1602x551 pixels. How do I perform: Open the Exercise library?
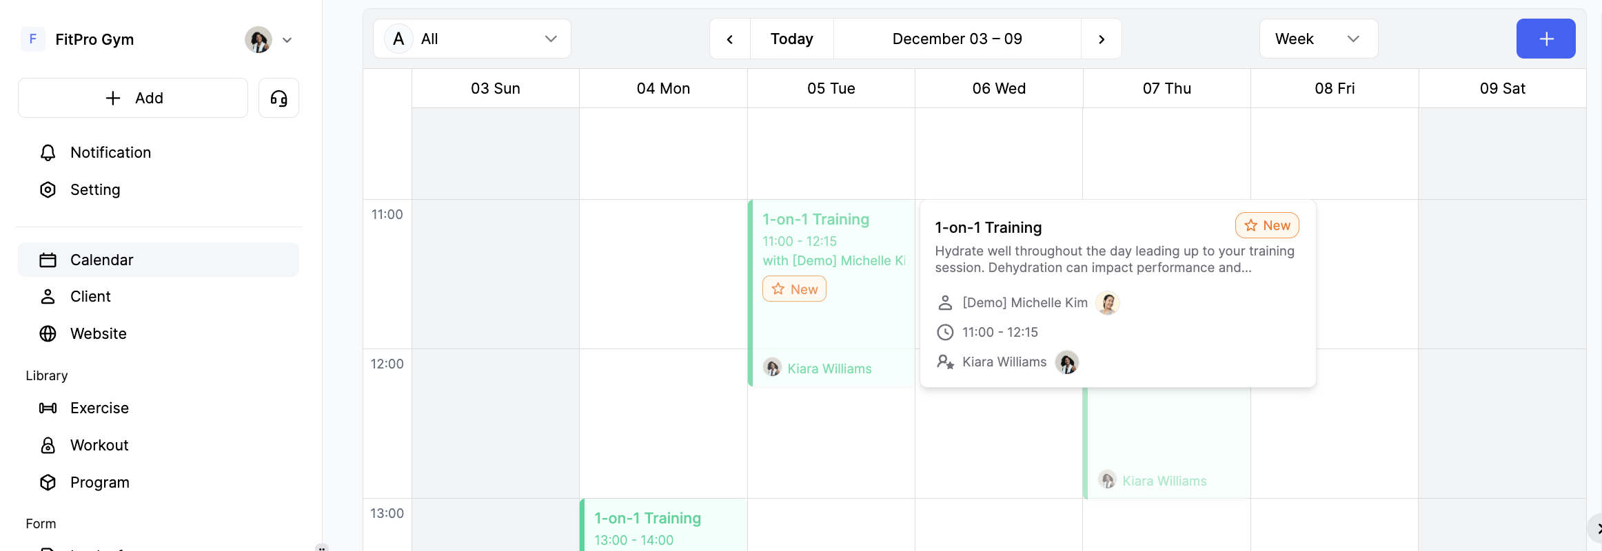click(x=99, y=408)
